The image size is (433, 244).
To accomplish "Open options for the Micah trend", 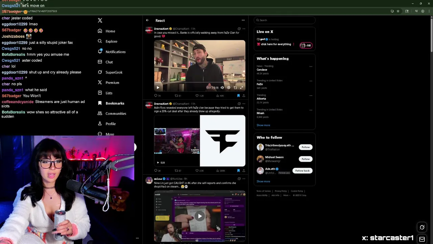I will point(311,110).
